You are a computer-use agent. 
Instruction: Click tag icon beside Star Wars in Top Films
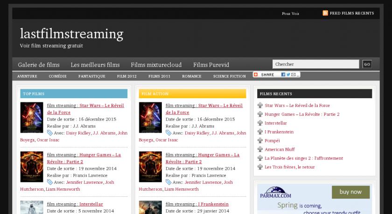(50, 133)
